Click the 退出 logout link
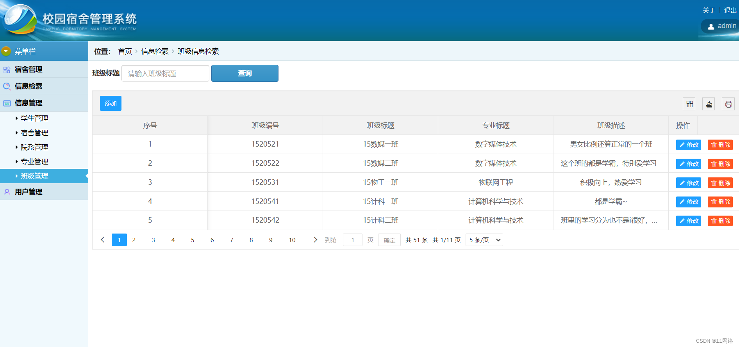This screenshot has height=347, width=739. pyautogui.click(x=730, y=11)
